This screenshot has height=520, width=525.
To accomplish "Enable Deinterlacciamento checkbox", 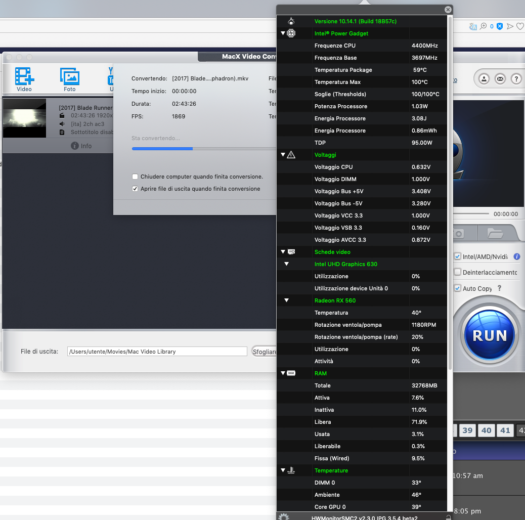I will pyautogui.click(x=457, y=272).
